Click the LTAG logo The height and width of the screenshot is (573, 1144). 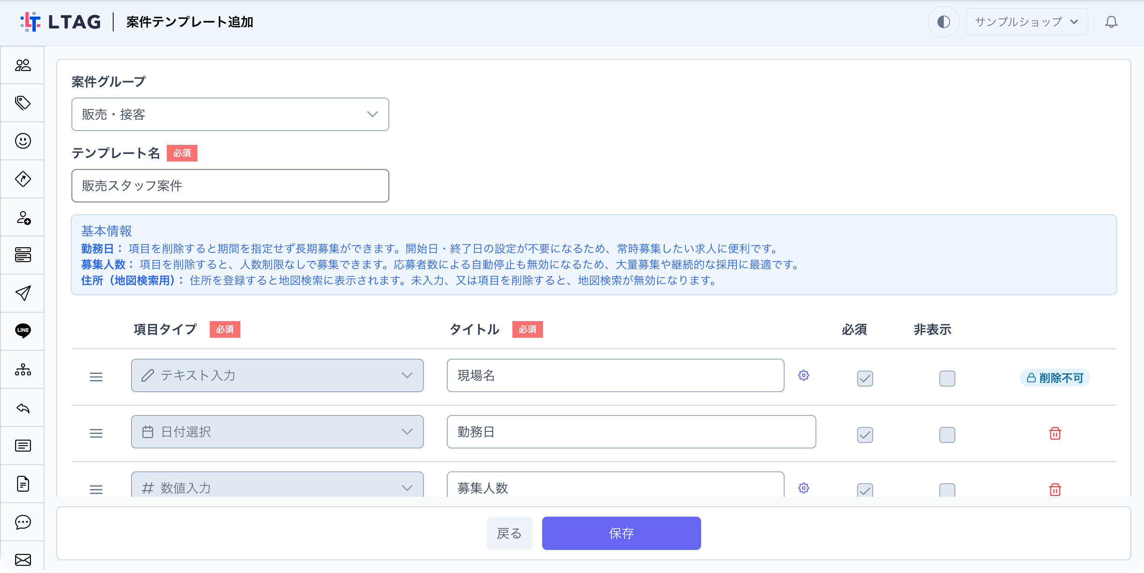click(x=60, y=22)
